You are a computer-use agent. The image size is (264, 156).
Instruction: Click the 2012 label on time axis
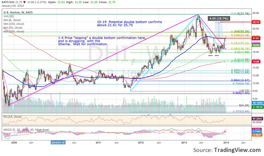pyautogui.click(x=141, y=142)
